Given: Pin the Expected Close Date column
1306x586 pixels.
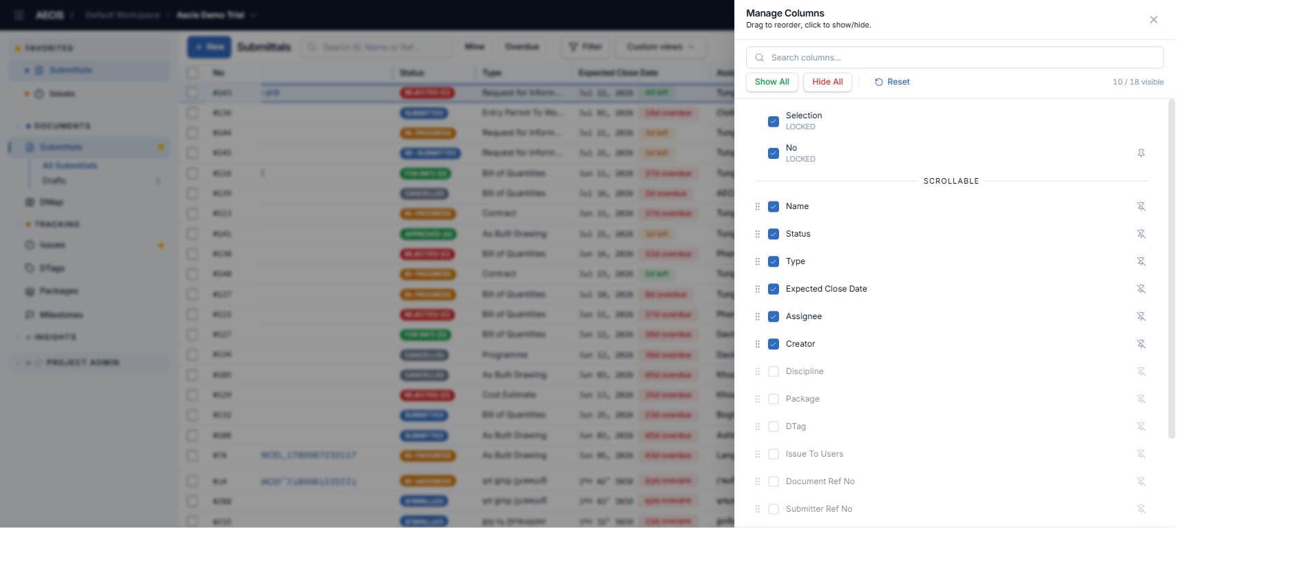Looking at the screenshot, I should 1141,289.
